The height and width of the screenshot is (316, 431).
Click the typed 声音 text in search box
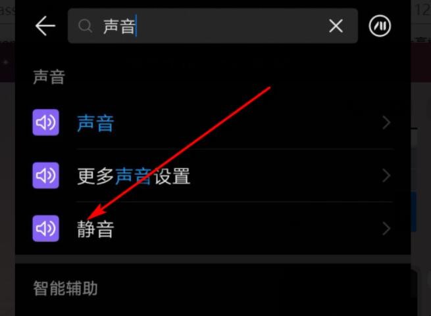click(119, 26)
